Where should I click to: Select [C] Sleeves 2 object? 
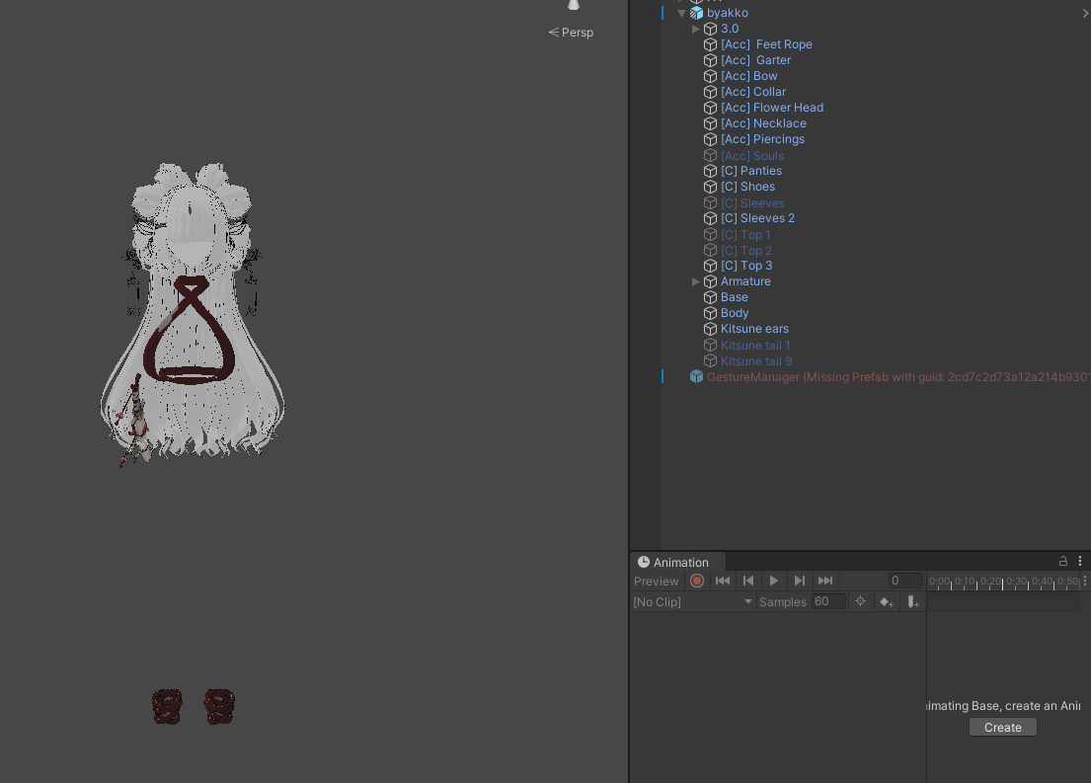[x=757, y=218]
